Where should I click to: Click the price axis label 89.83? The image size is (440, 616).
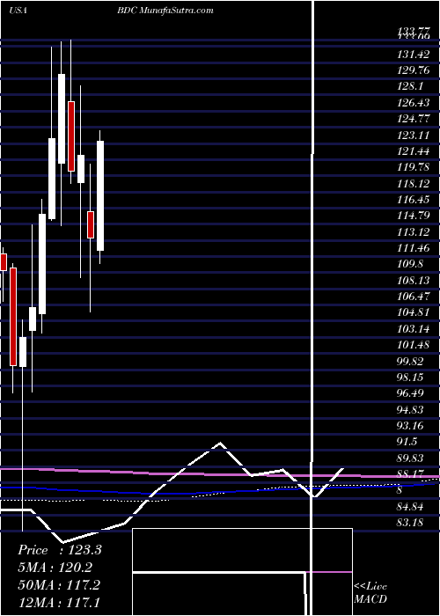tap(411, 458)
